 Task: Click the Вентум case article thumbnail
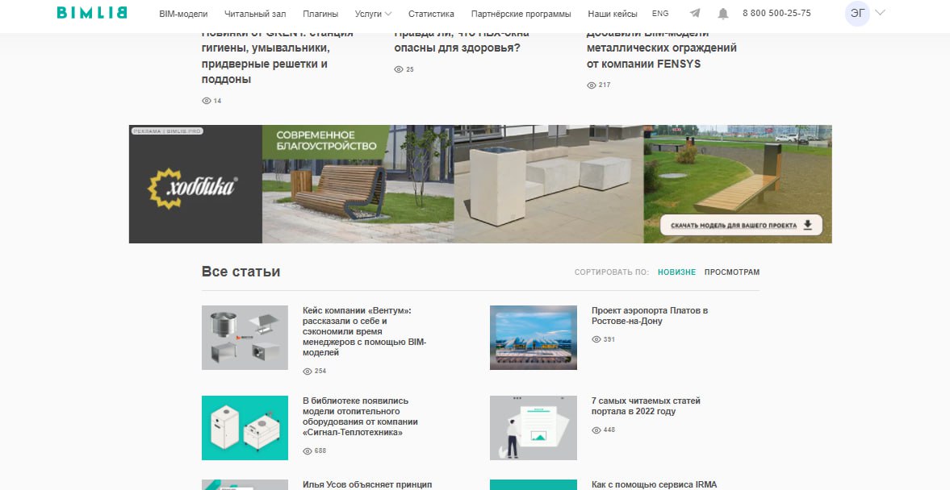pyautogui.click(x=245, y=338)
